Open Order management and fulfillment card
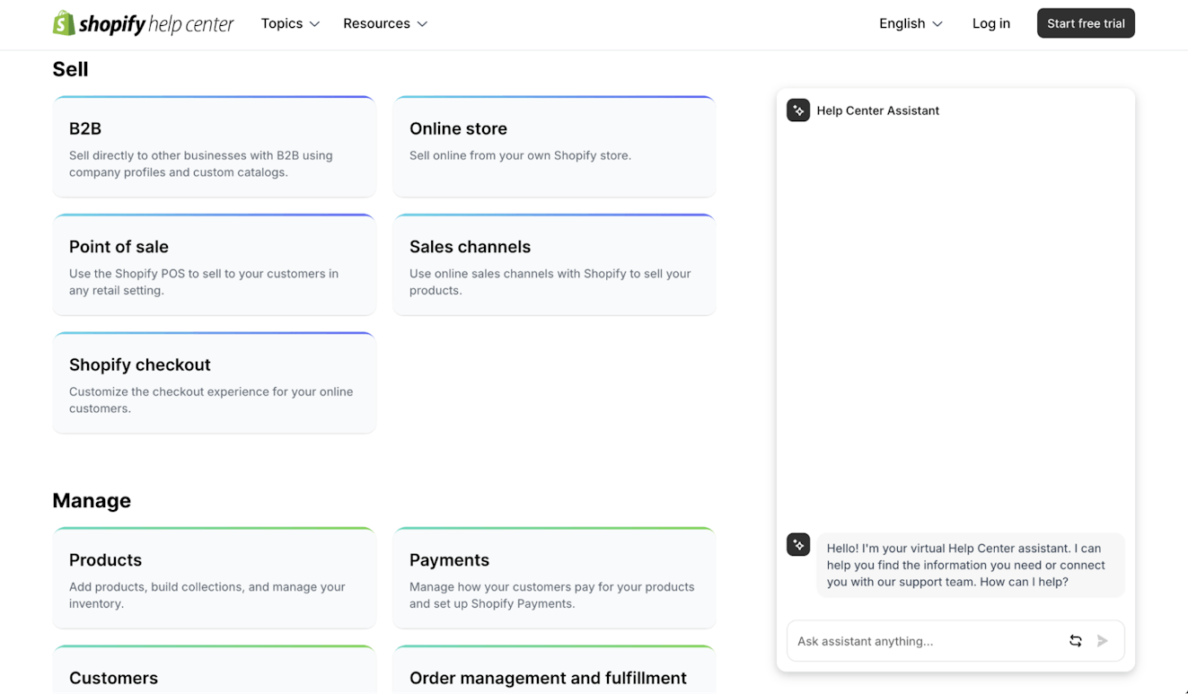The width and height of the screenshot is (1188, 694). click(x=554, y=675)
